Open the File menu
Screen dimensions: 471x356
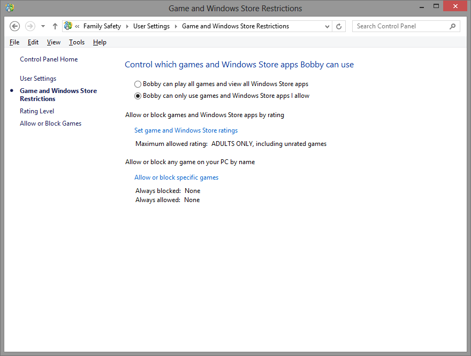(x=14, y=42)
